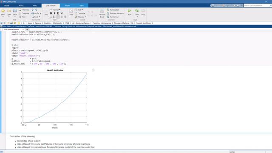The height and width of the screenshot is (153, 272).
Task: Select the LIVE EDITOR tab
Action: click(51, 6)
